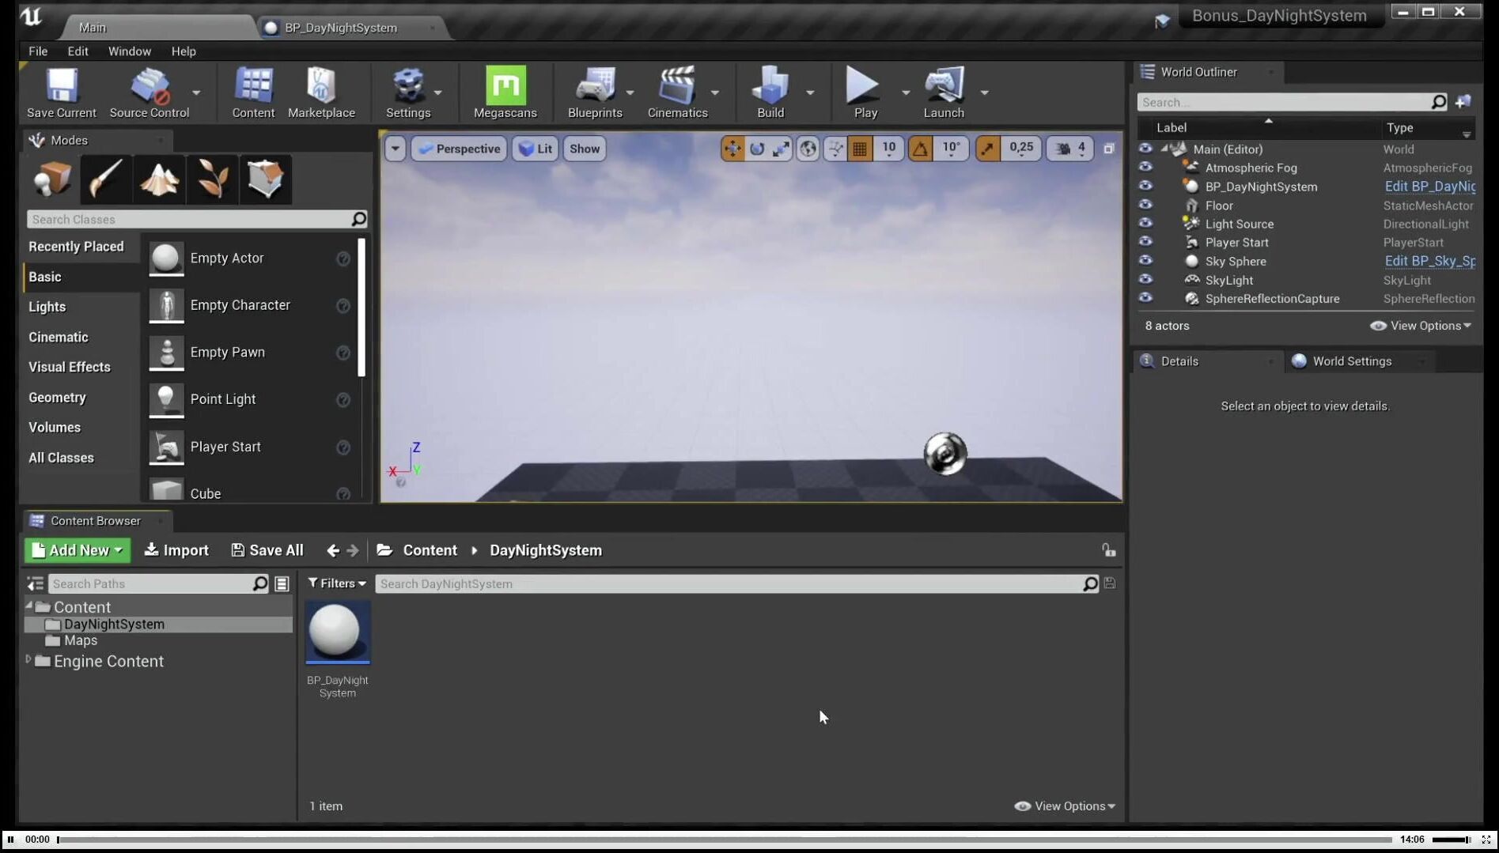The width and height of the screenshot is (1499, 853).
Task: Open the File menu
Action: [x=38, y=51]
